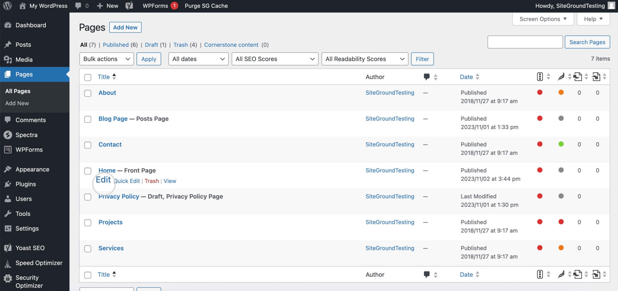Sort by outgoing links icon in header
Image resolution: width=618 pixels, height=291 pixels.
coord(578,77)
